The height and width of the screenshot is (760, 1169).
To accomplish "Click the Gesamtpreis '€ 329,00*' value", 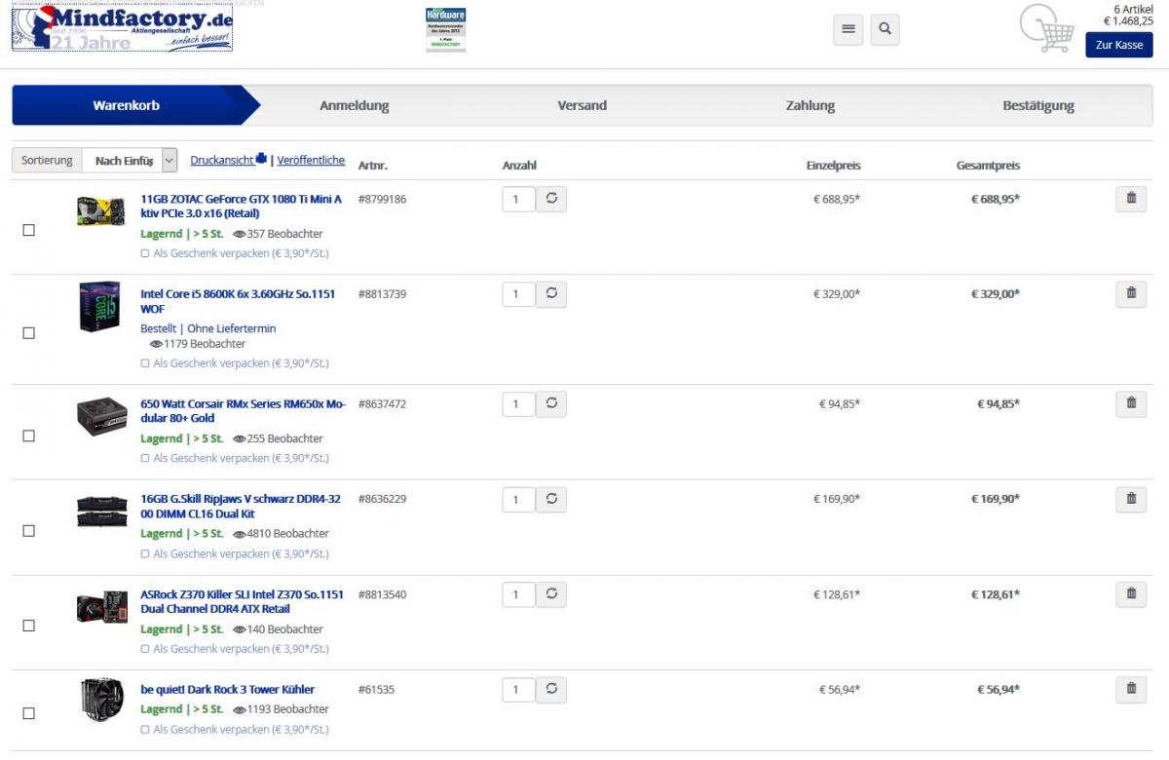I will (995, 293).
